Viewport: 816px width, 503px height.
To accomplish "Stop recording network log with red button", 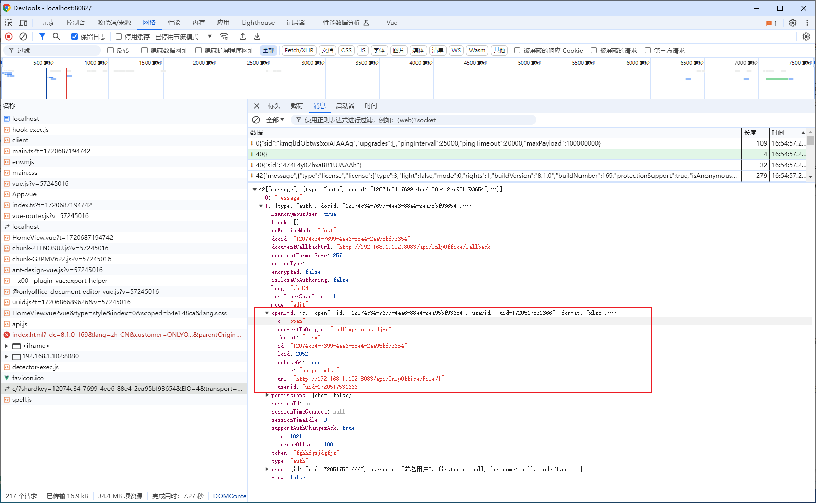I will coord(9,37).
